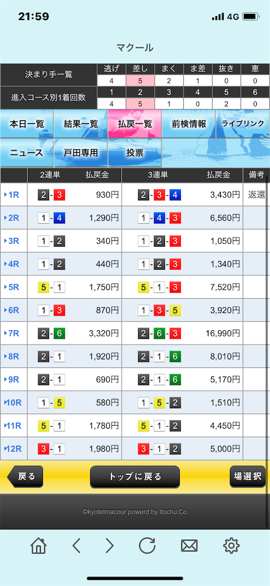This screenshot has height=586, width=270.
Task: Click the 1,980円 payout in 12R row
Action: [104, 449]
